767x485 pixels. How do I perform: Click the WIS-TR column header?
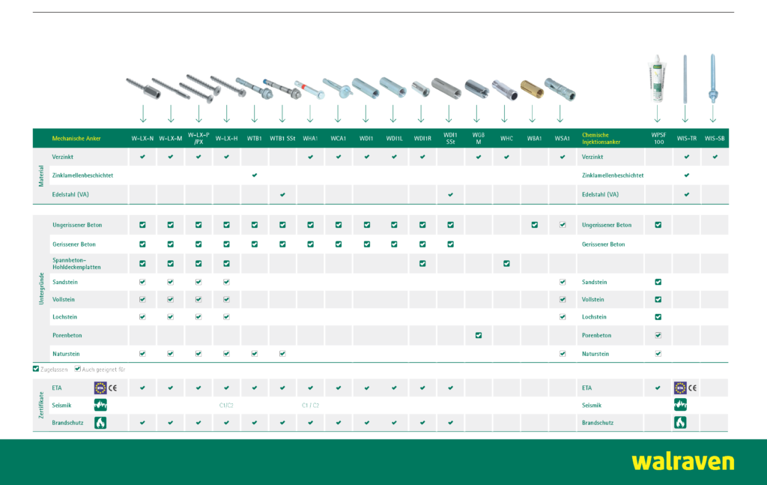pyautogui.click(x=687, y=139)
